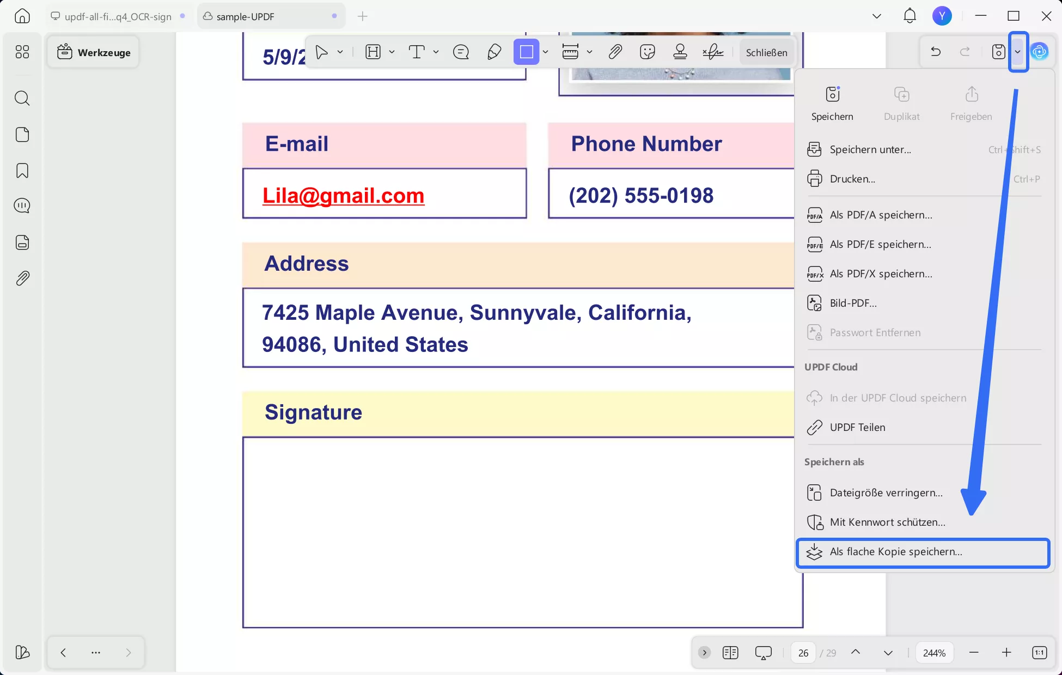Open the Lila@gmail.com email link
The width and height of the screenshot is (1062, 675).
(x=343, y=195)
